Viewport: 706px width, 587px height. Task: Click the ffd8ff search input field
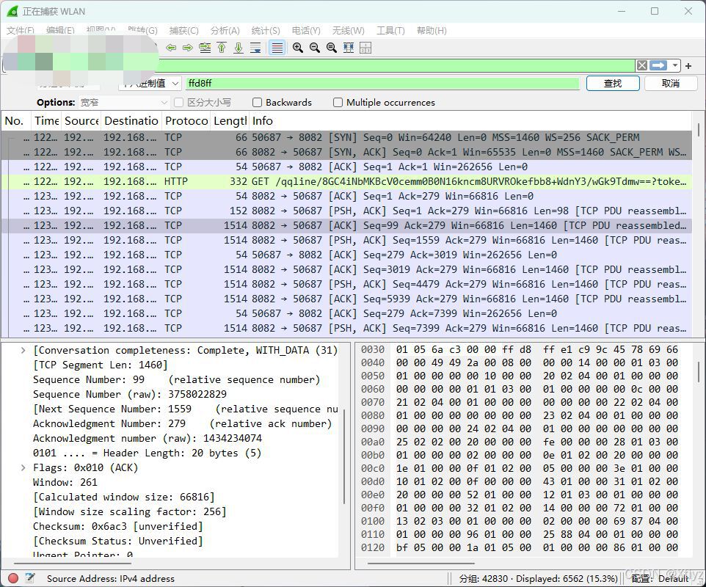pyautogui.click(x=382, y=83)
